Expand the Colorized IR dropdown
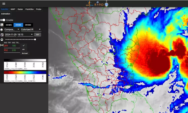The image size is (188, 113). [31, 30]
